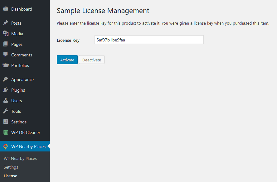Click the Comments speech bubble icon

6,55
